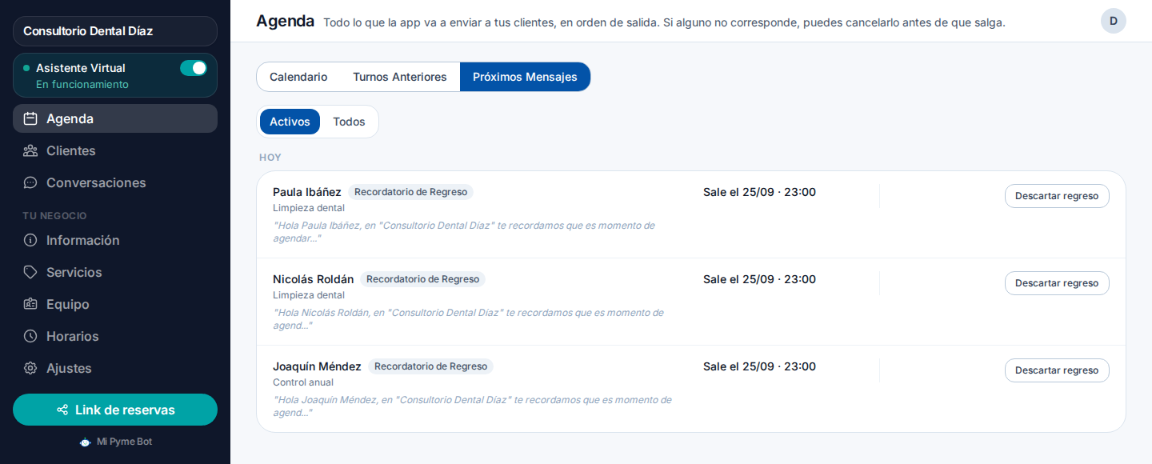The height and width of the screenshot is (464, 1152).
Task: Click the Mi Pyme Bot robot icon
Action: pyautogui.click(x=85, y=442)
